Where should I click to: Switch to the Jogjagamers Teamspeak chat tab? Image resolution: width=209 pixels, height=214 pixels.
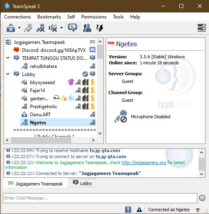tap(36, 184)
